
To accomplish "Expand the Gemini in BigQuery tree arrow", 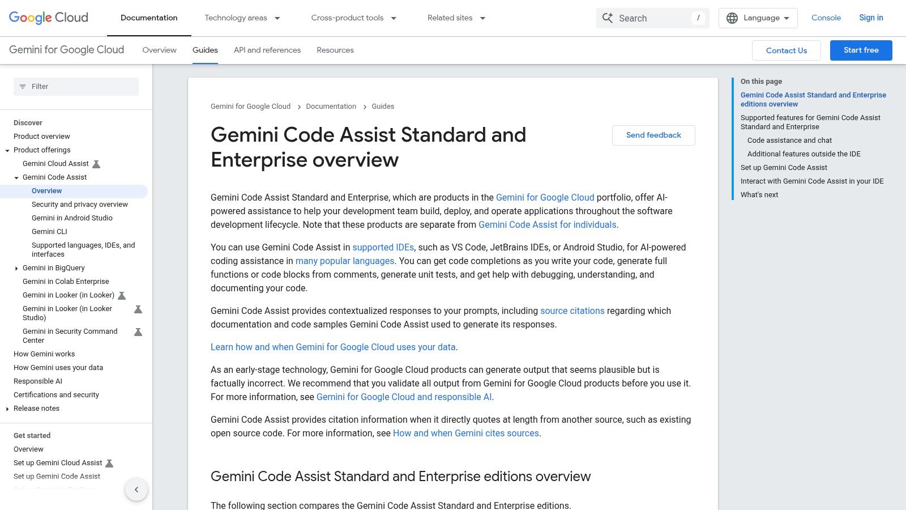I will 16,268.
